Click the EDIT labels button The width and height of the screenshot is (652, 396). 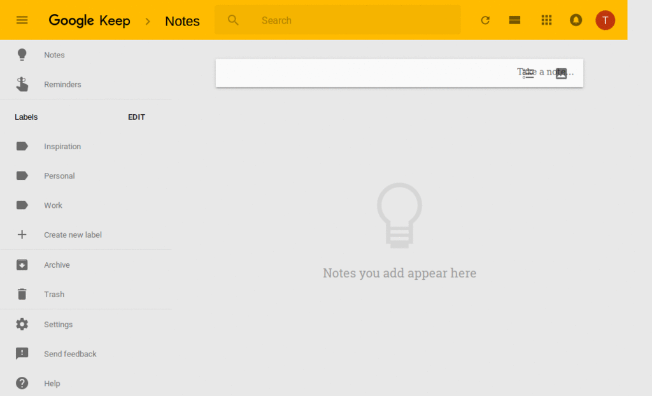(x=136, y=117)
